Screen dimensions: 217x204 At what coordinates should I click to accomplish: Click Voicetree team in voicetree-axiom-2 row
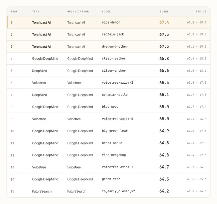39,83
